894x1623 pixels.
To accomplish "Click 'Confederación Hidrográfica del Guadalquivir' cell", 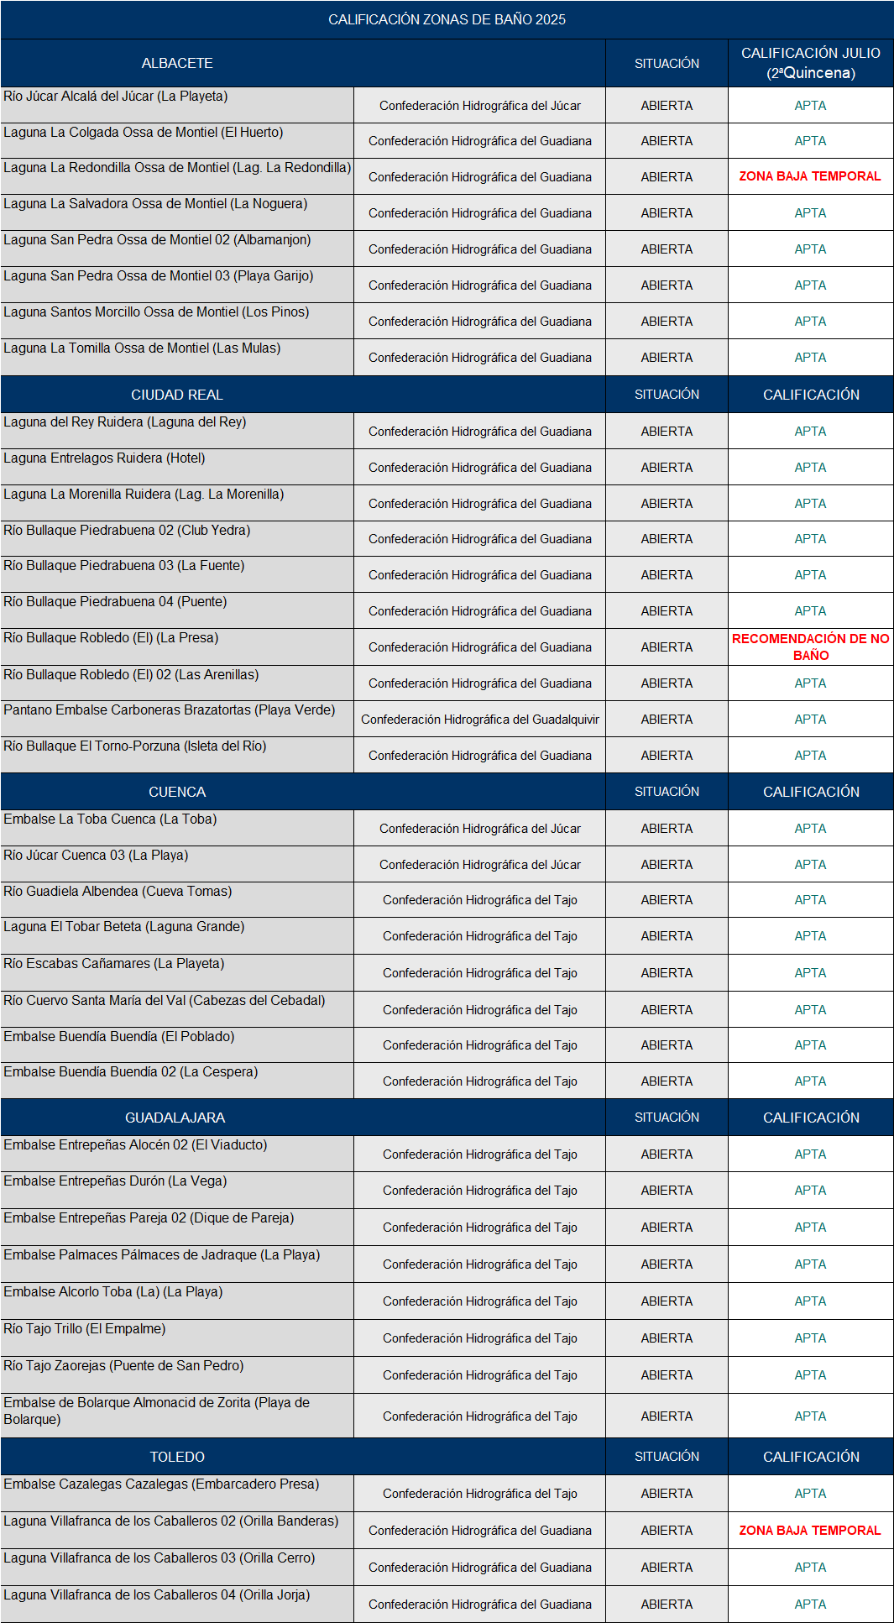I will [x=480, y=720].
